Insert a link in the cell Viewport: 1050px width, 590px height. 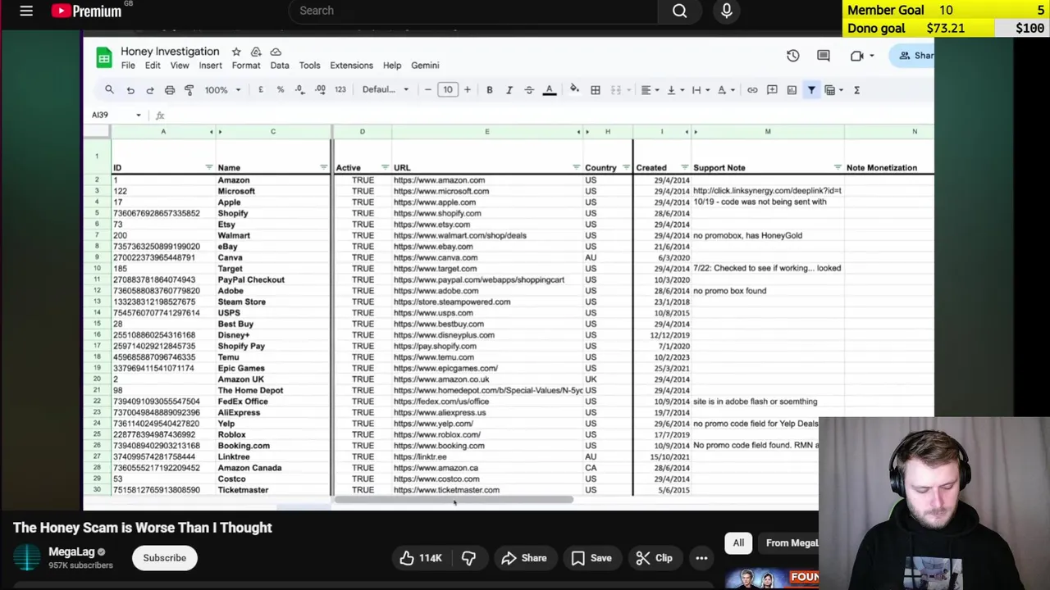point(752,89)
